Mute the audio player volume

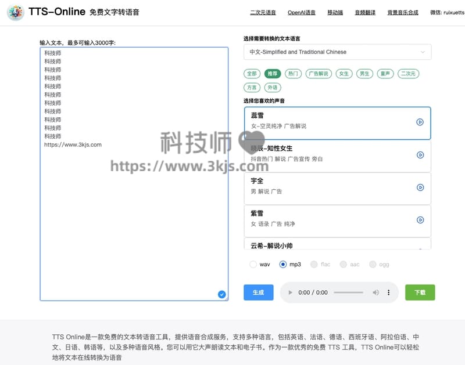coord(375,292)
